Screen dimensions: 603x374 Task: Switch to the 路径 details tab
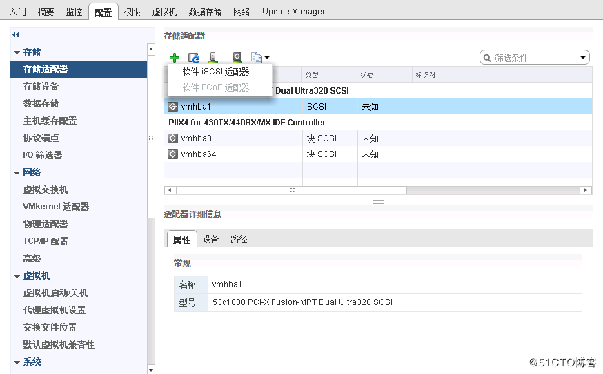239,239
